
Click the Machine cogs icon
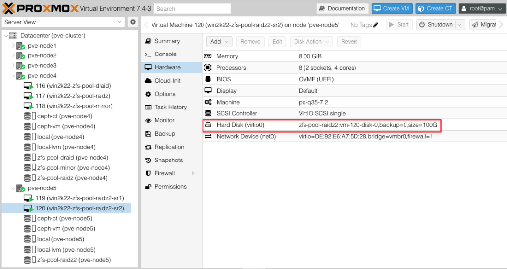point(208,102)
